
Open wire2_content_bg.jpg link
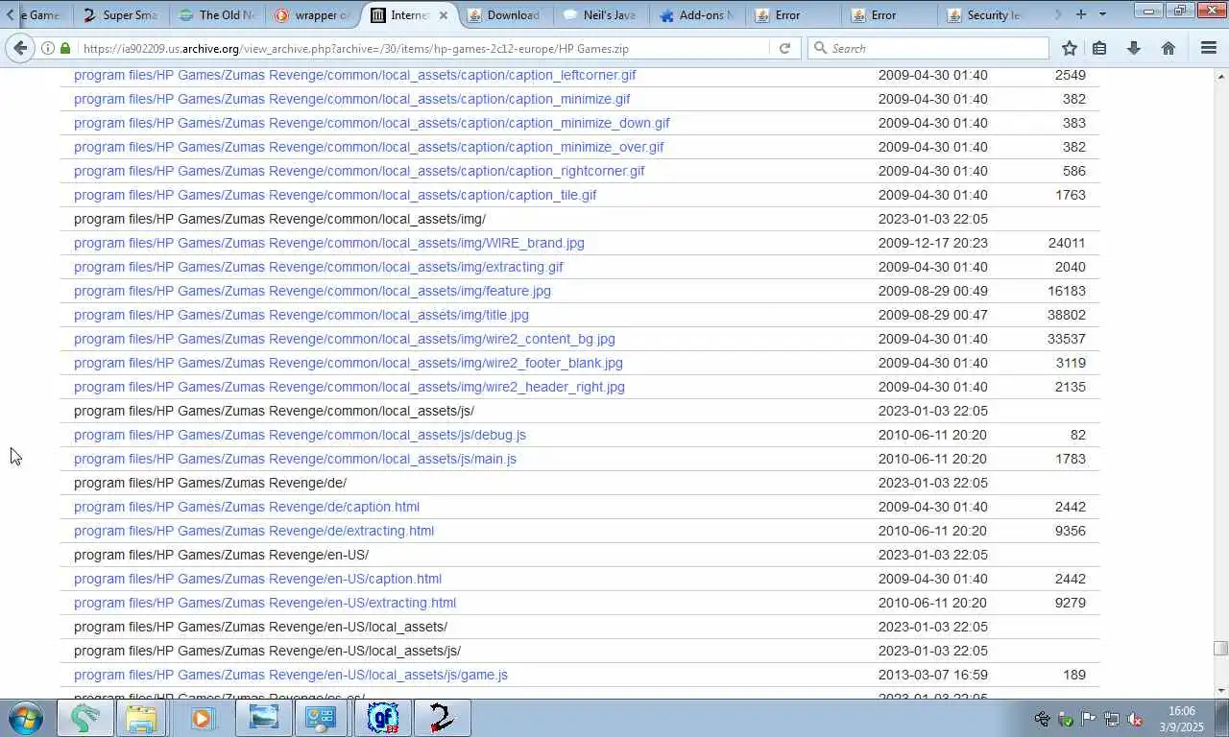point(345,339)
